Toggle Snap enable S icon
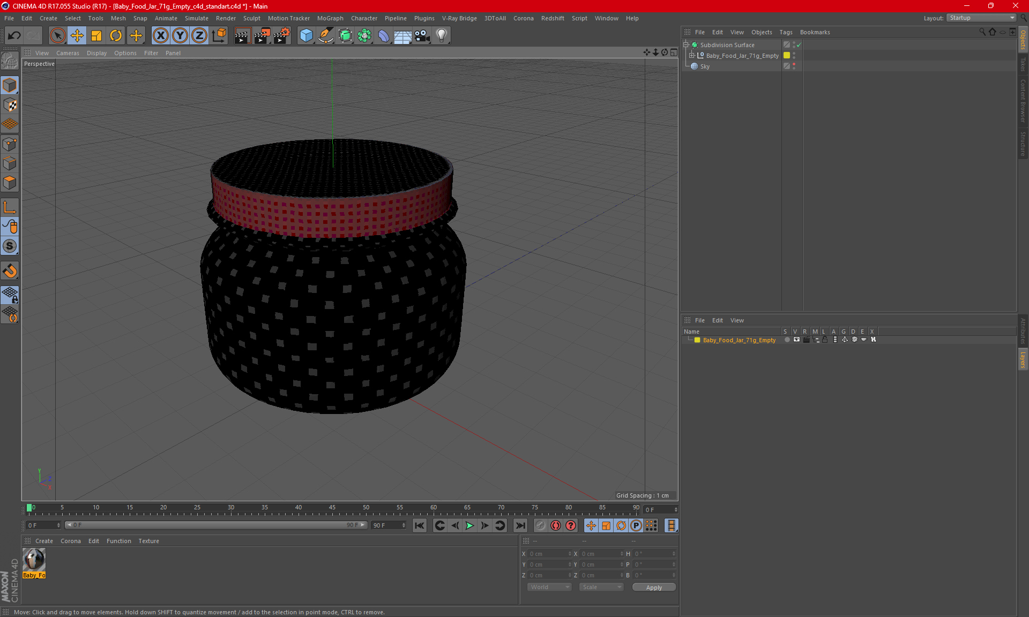This screenshot has width=1029, height=617. click(x=10, y=246)
